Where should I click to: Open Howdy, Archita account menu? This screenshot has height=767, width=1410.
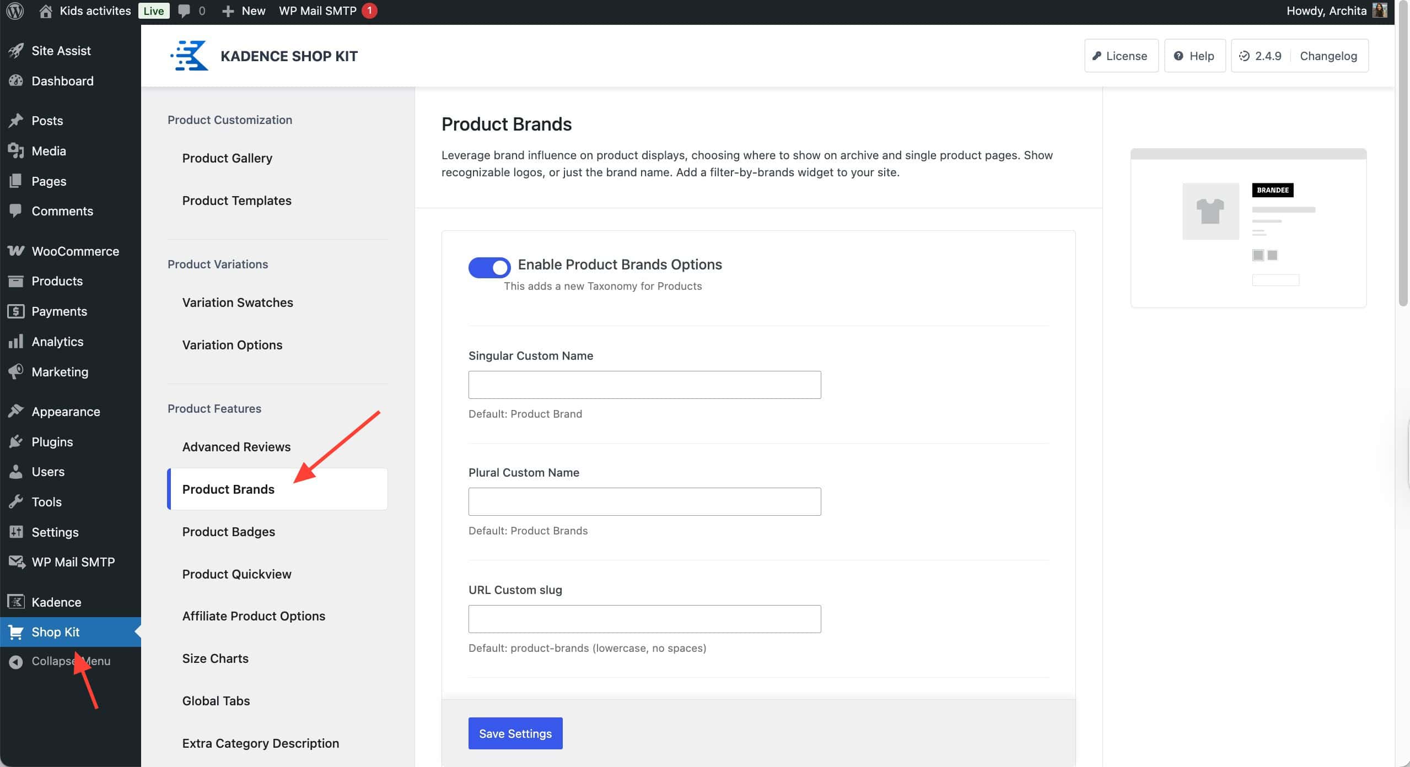pyautogui.click(x=1326, y=11)
